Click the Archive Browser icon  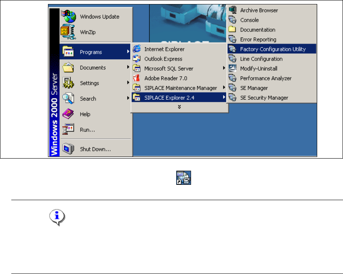click(x=233, y=10)
